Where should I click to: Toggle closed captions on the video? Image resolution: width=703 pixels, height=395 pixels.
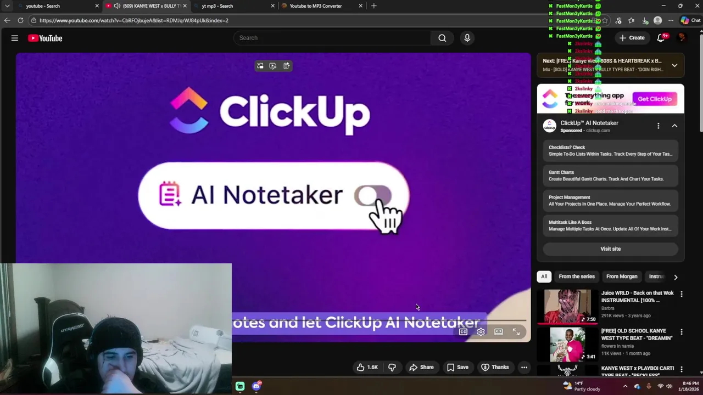click(463, 332)
